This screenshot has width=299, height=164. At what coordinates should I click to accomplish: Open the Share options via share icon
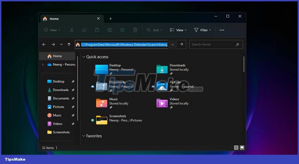(123, 30)
